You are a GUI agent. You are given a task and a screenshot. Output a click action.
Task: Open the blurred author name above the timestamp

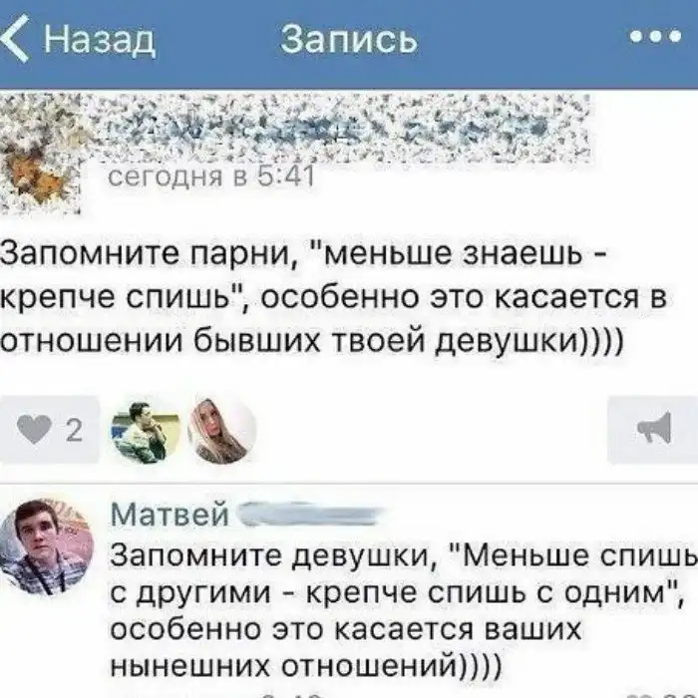(x=338, y=129)
